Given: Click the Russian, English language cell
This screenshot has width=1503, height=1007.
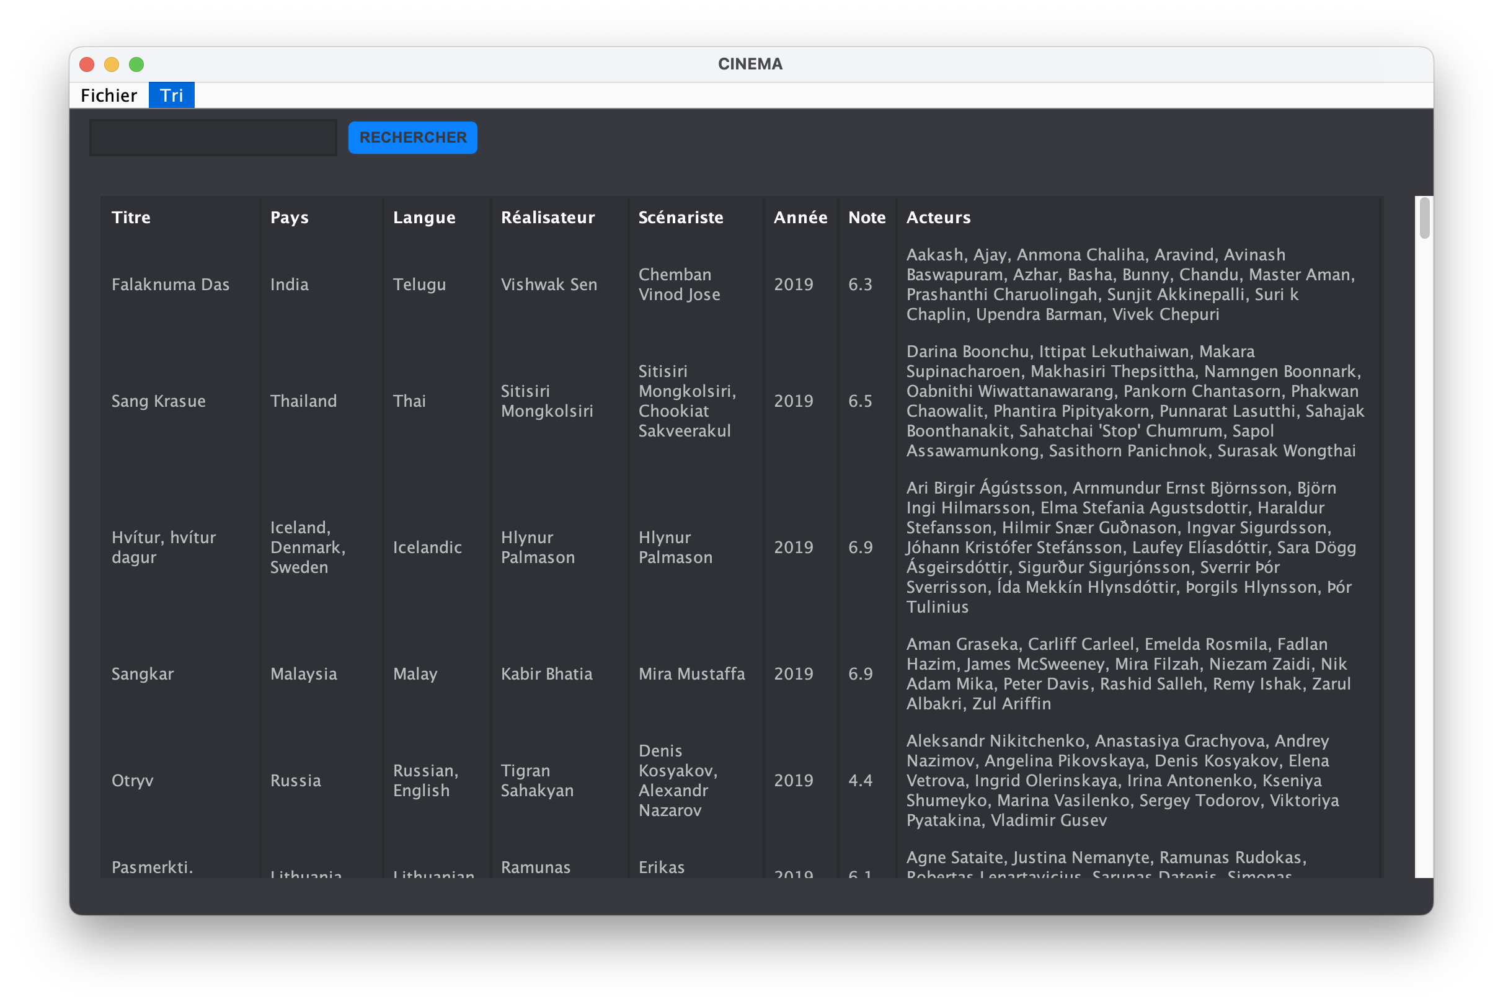Looking at the screenshot, I should point(426,780).
